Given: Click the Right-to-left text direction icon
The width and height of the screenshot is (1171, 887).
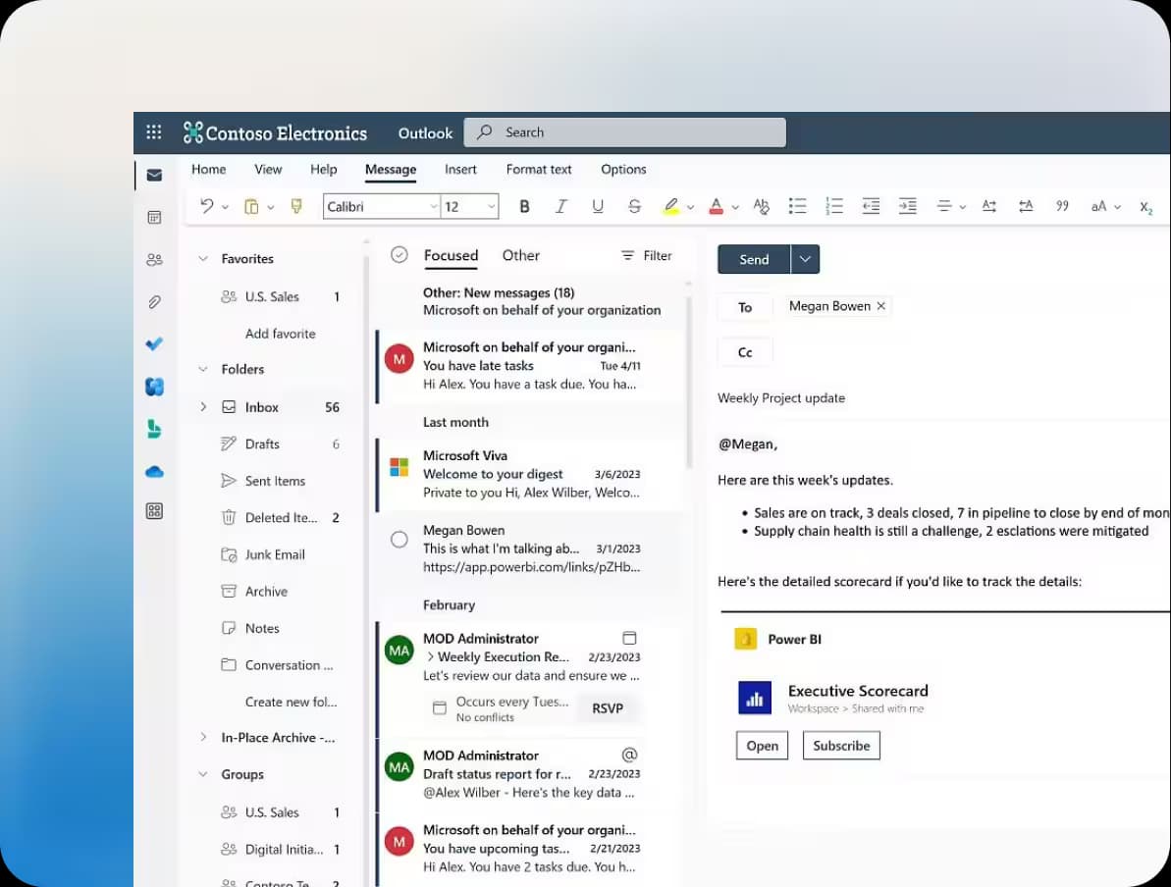Looking at the screenshot, I should pos(1026,206).
